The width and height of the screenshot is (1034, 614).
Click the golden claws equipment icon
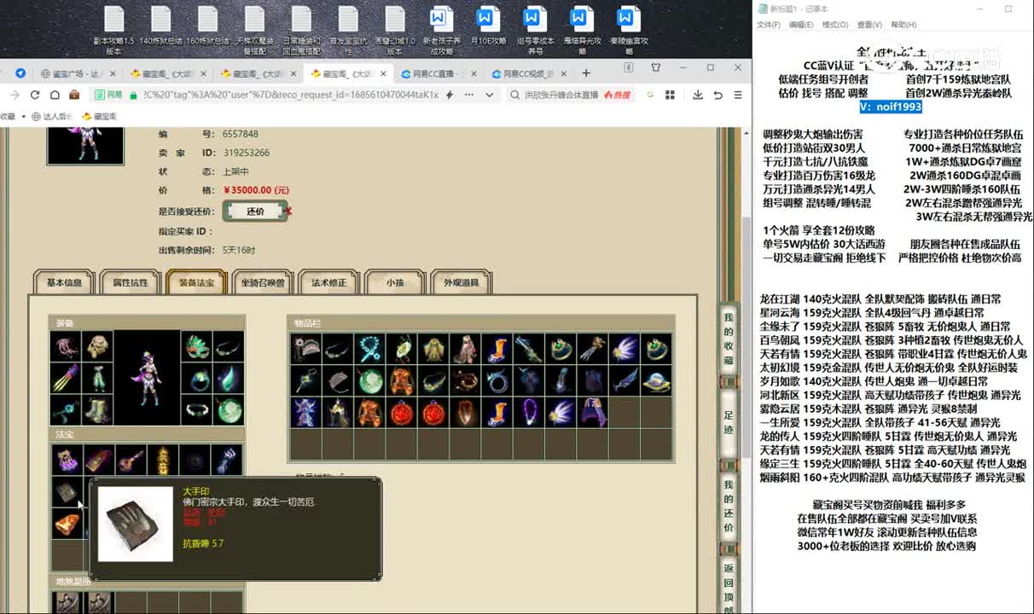point(66,378)
